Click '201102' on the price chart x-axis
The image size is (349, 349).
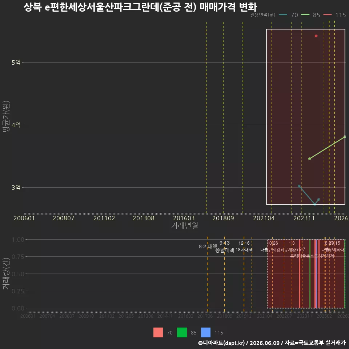pos(104,218)
